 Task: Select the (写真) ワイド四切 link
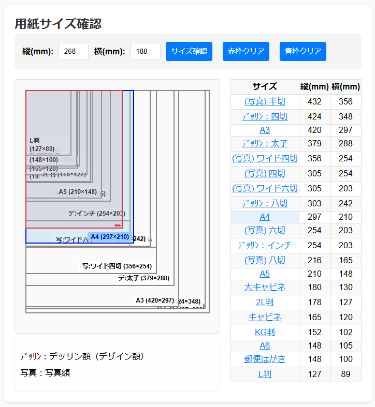(265, 159)
